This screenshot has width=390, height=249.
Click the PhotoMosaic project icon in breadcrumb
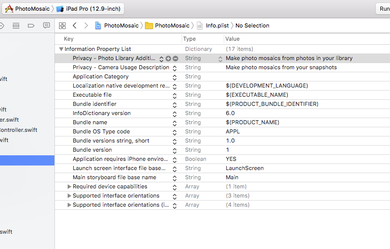point(98,25)
